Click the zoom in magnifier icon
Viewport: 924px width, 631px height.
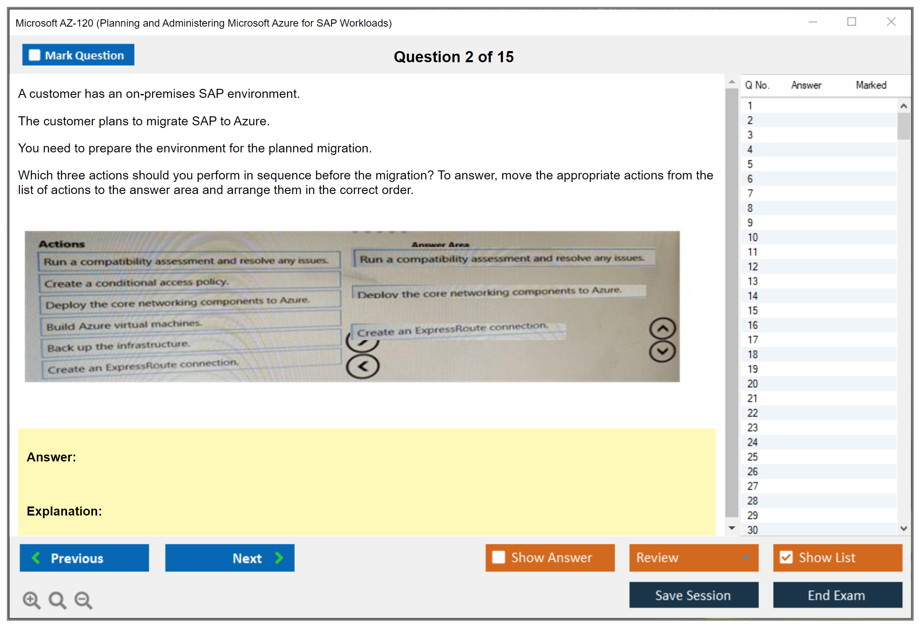click(31, 600)
